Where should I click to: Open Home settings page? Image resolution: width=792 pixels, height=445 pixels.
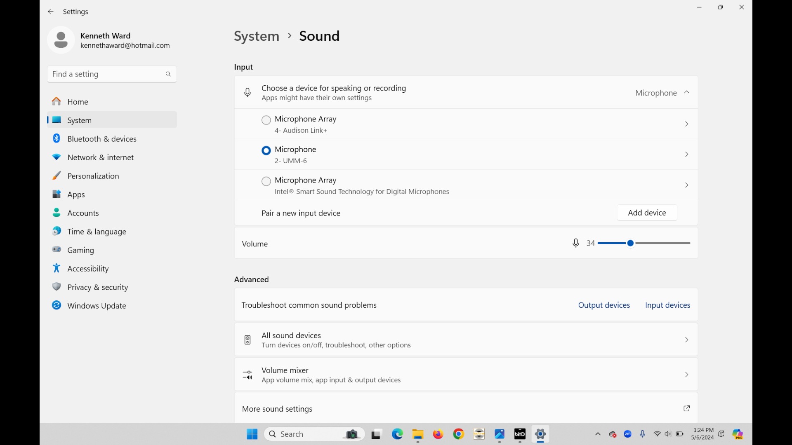(x=112, y=102)
